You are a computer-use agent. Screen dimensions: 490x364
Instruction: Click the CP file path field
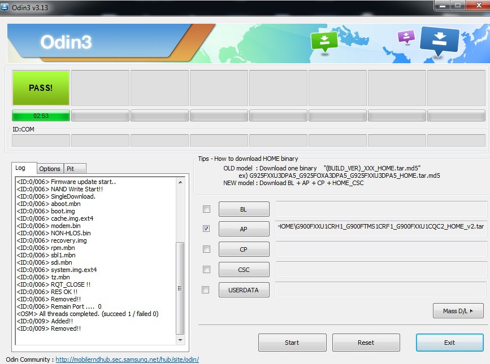(x=380, y=249)
